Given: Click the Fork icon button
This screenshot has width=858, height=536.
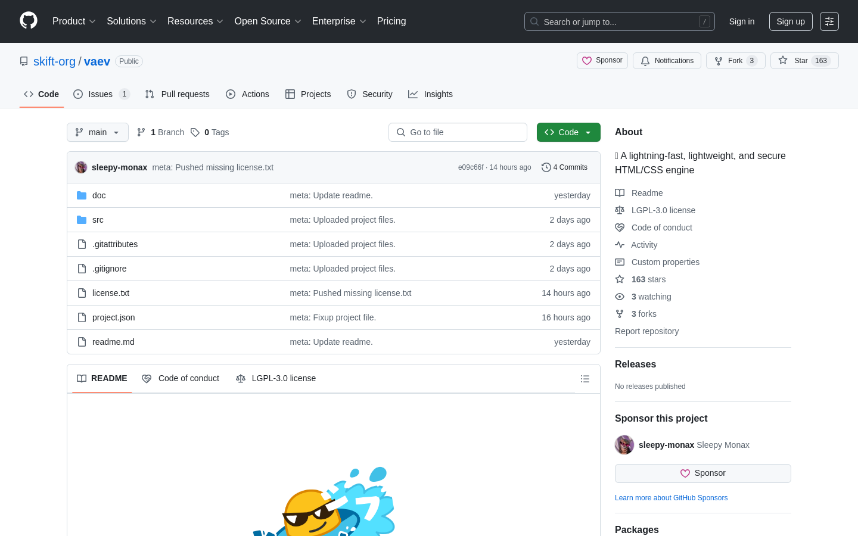Looking at the screenshot, I should pyautogui.click(x=719, y=61).
